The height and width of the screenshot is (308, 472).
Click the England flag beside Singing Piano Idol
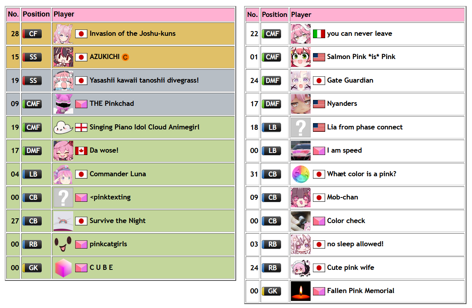tap(81, 127)
